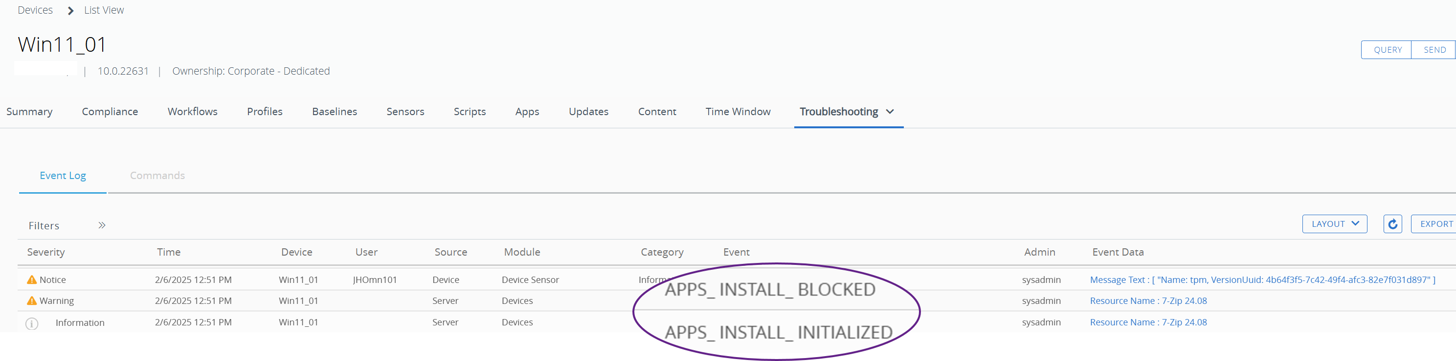Image resolution: width=1456 pixels, height=361 pixels.
Task: Click the Warning severity triangle icon
Action: (x=32, y=301)
